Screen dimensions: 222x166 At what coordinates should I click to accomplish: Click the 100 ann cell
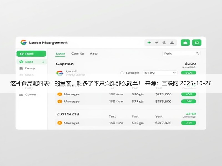point(116,94)
